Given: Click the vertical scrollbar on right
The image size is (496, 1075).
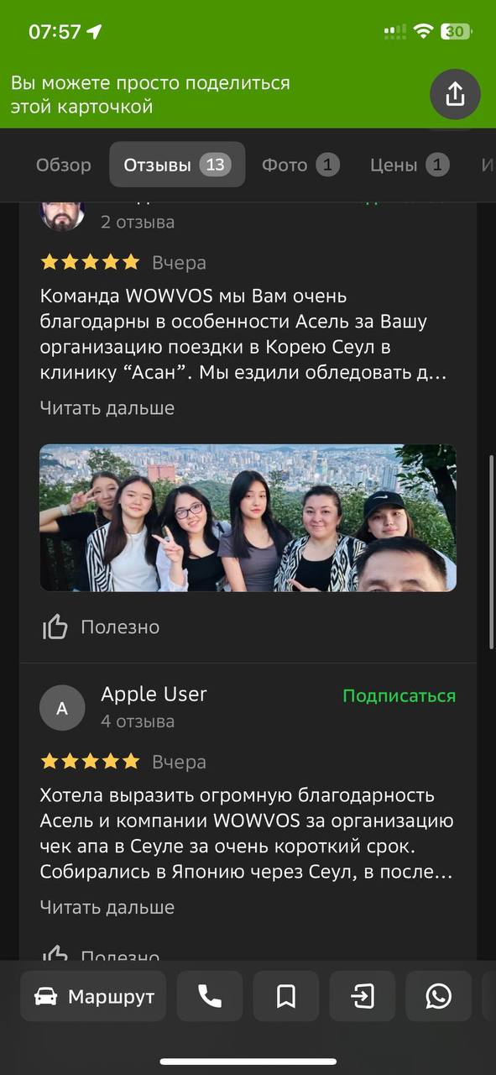Looking at the screenshot, I should (x=492, y=553).
